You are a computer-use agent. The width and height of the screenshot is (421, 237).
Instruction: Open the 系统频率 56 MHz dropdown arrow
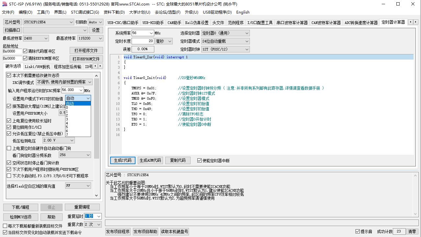point(151,33)
